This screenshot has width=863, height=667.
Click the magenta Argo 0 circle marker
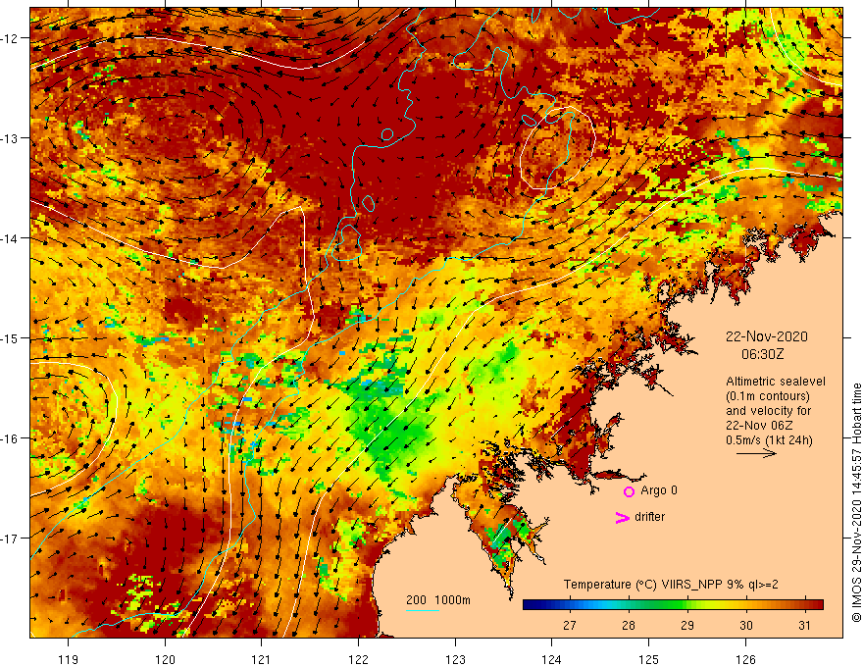(629, 491)
